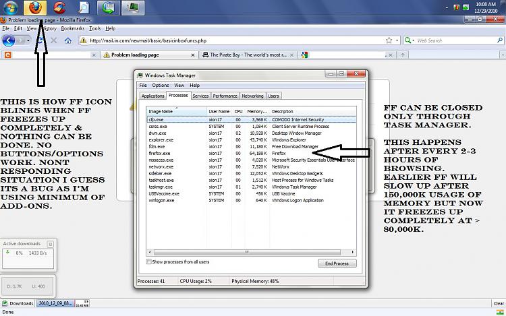Viewport: 506px width, 316px height.
Task: Sort processes by Memory column
Action: [257, 111]
